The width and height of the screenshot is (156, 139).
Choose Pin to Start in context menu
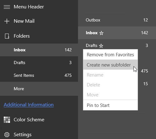tap(110, 105)
